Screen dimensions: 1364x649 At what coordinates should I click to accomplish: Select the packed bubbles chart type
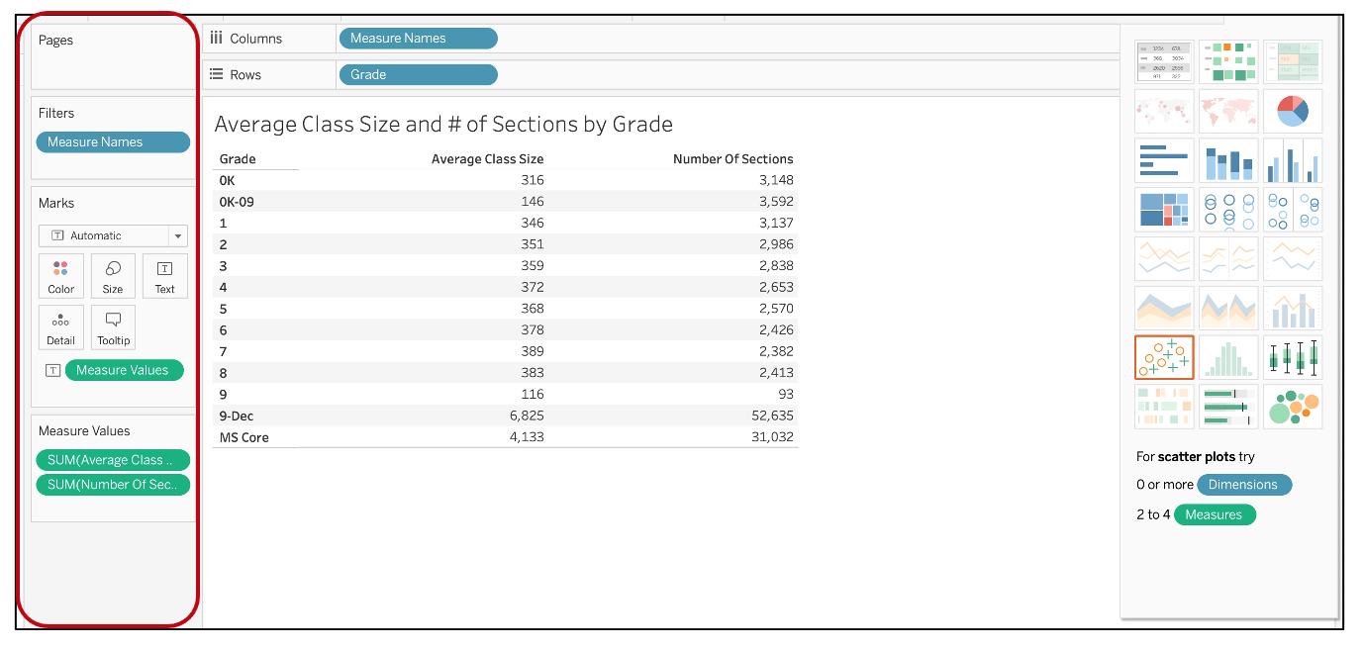[1293, 407]
